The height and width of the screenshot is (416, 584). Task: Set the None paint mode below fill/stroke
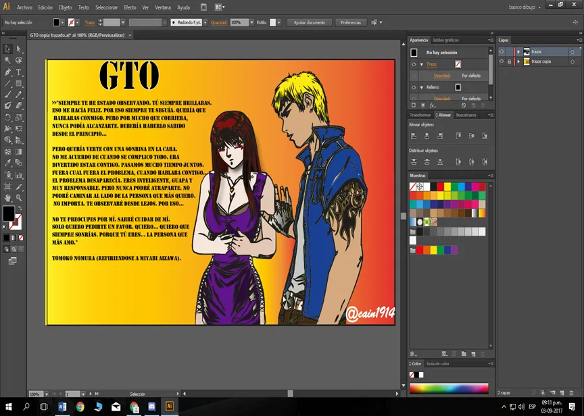click(x=21, y=238)
